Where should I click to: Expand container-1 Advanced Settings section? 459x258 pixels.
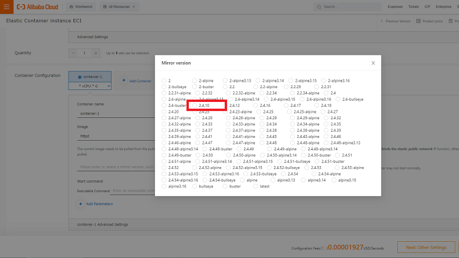coord(102,224)
